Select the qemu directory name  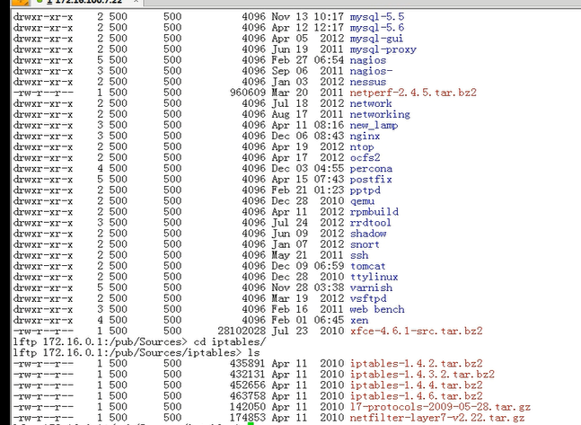362,200
